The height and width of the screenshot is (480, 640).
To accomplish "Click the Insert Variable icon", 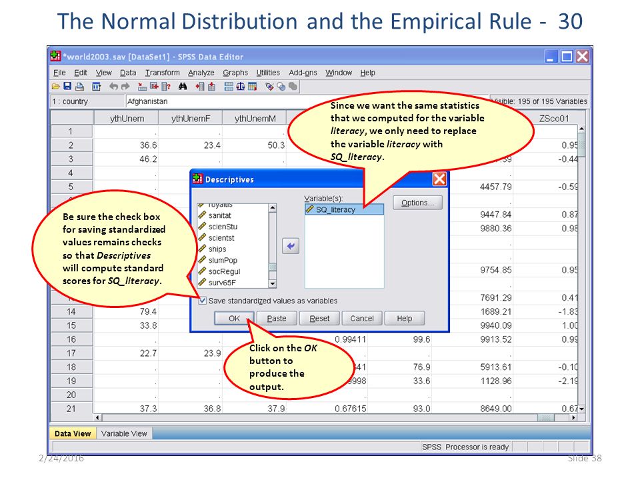I will [x=211, y=86].
